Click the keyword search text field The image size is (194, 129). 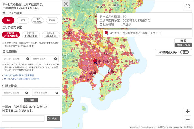click(x=23, y=118)
